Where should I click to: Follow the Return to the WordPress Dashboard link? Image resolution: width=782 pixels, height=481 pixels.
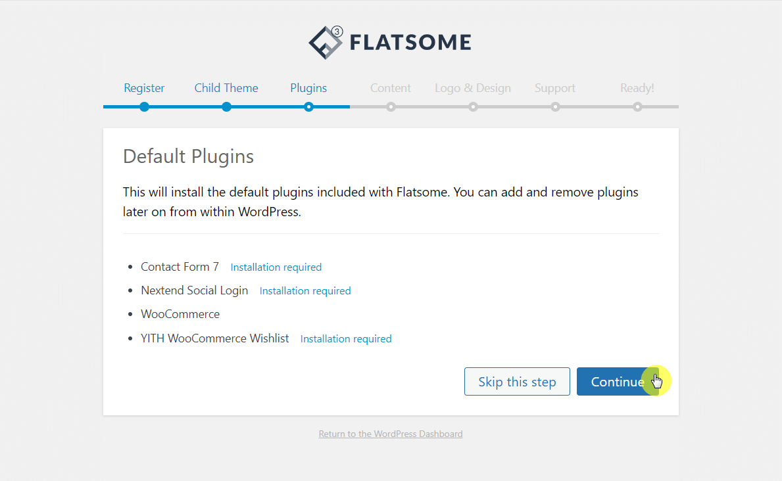tap(391, 434)
